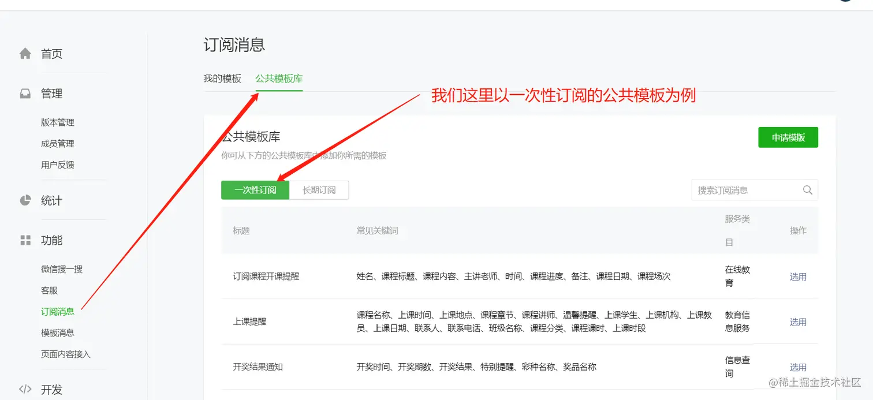Click the 上课提醒 title cell
The width and height of the screenshot is (873, 400).
coord(250,322)
